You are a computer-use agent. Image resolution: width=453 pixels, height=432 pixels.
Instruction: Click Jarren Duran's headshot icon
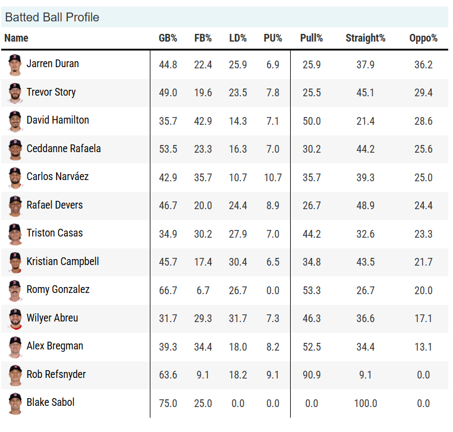[x=15, y=64]
